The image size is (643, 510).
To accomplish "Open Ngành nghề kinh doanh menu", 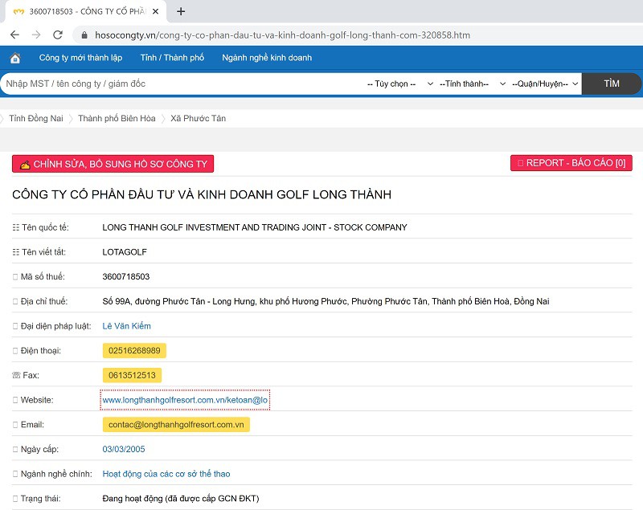I will click(x=267, y=58).
